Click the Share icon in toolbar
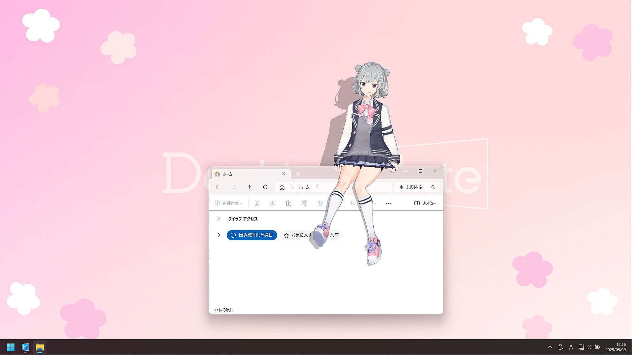Image resolution: width=632 pixels, height=355 pixels. pos(320,203)
